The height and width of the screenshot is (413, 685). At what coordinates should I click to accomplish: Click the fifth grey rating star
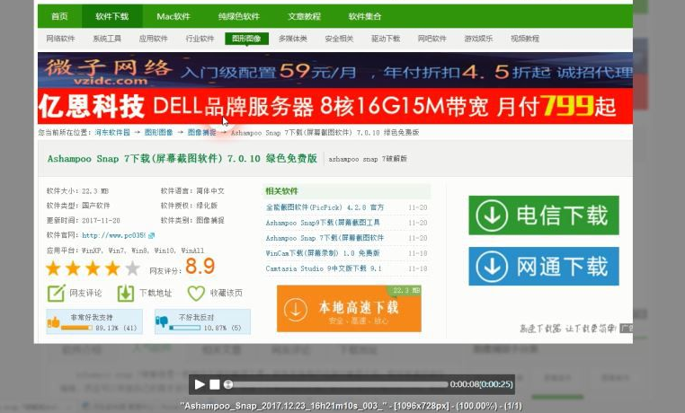tap(132, 268)
